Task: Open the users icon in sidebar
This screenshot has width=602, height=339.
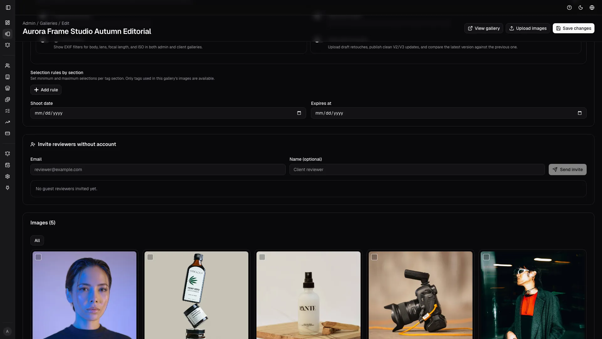Action: coord(8,66)
